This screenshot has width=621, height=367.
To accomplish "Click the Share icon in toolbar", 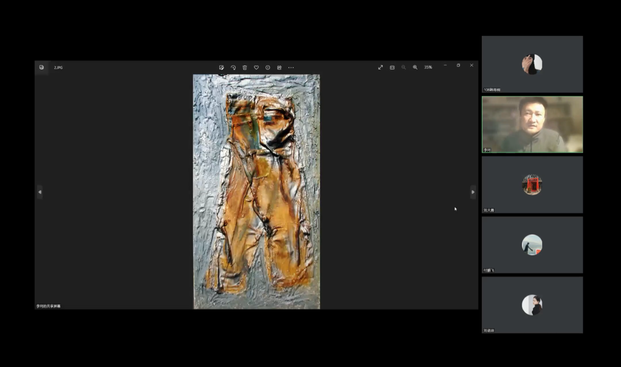I will coord(279,68).
